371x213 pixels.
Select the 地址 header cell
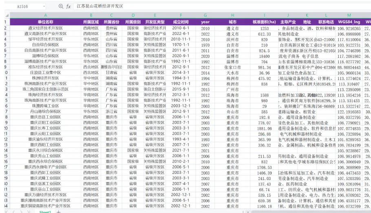(307, 22)
